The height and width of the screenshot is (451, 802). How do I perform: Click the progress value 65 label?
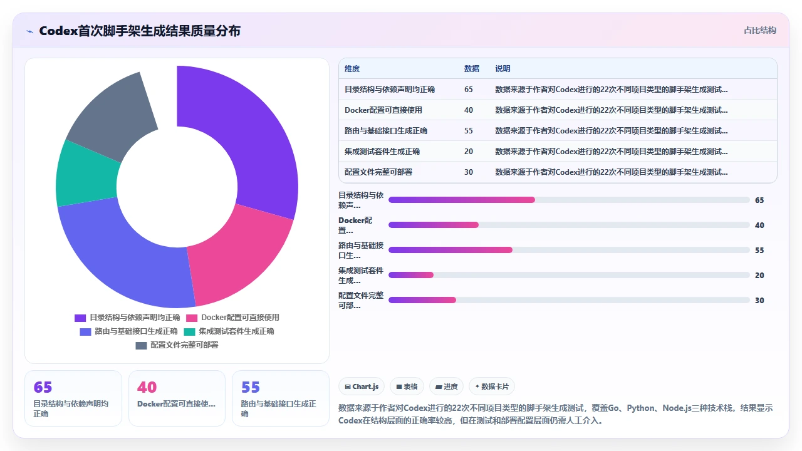click(759, 200)
